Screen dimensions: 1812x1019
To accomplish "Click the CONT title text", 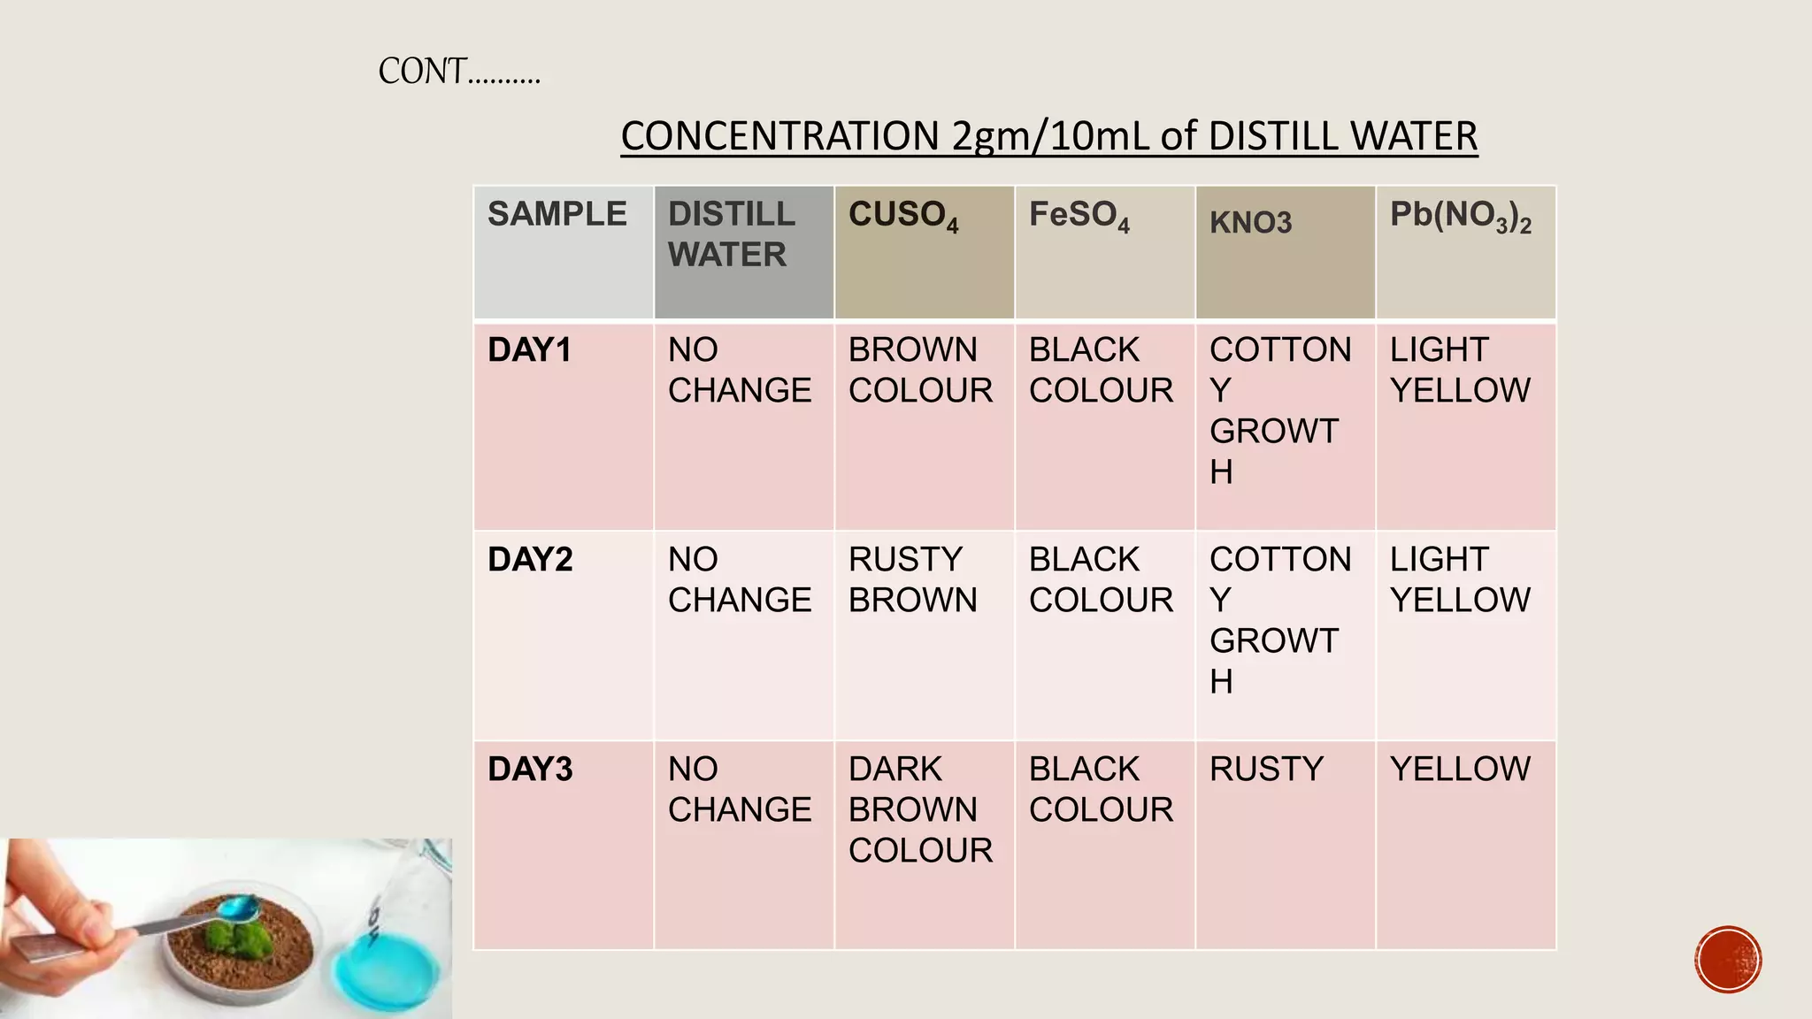I will [x=458, y=72].
